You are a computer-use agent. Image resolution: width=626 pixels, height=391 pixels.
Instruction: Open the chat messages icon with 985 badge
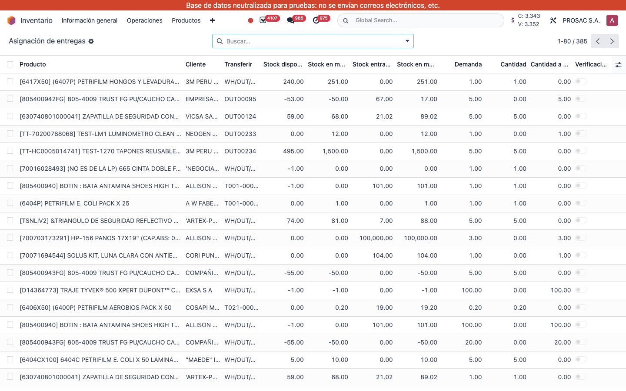click(290, 20)
